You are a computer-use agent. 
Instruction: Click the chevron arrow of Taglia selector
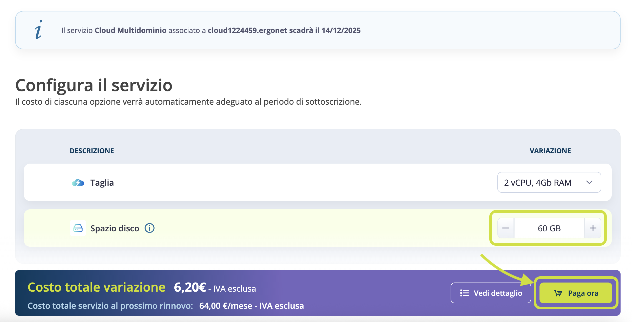(589, 183)
